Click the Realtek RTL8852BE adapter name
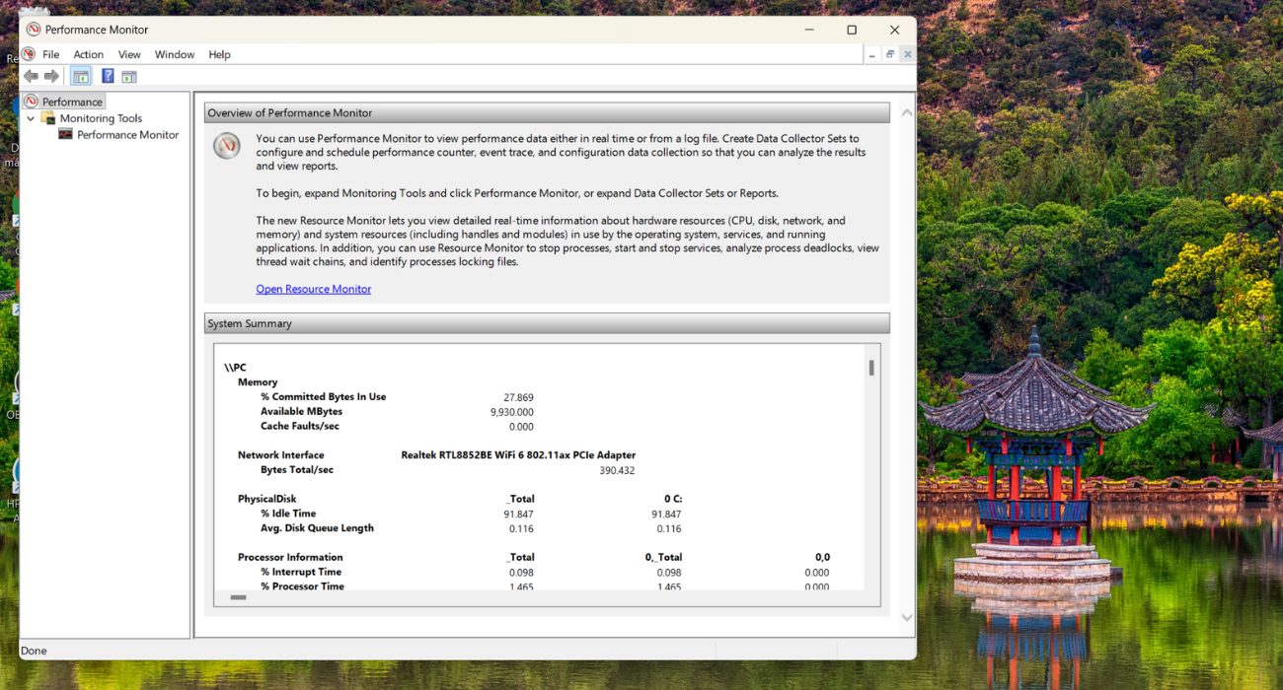Screen dimensions: 1283x690 click(518, 455)
